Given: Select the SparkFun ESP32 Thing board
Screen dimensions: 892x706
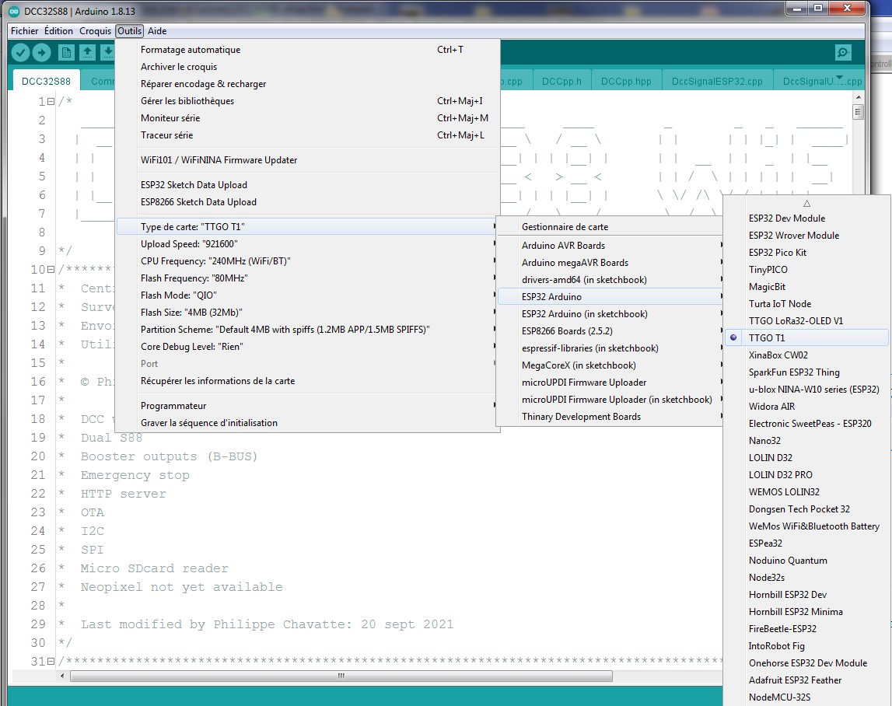Looking at the screenshot, I should [806, 372].
